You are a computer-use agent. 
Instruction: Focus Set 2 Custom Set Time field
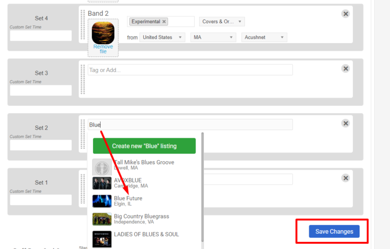click(x=41, y=145)
